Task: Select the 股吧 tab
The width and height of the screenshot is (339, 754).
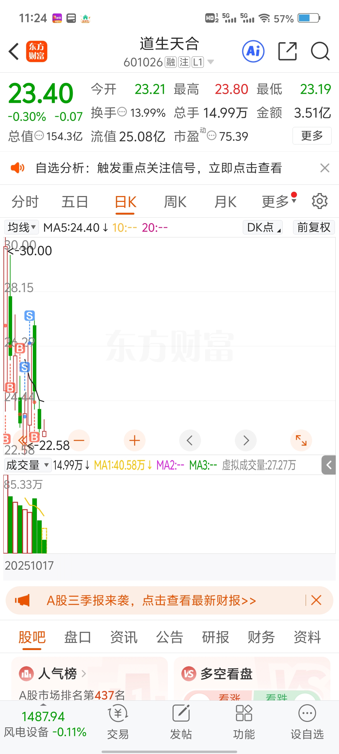Action: 32,637
